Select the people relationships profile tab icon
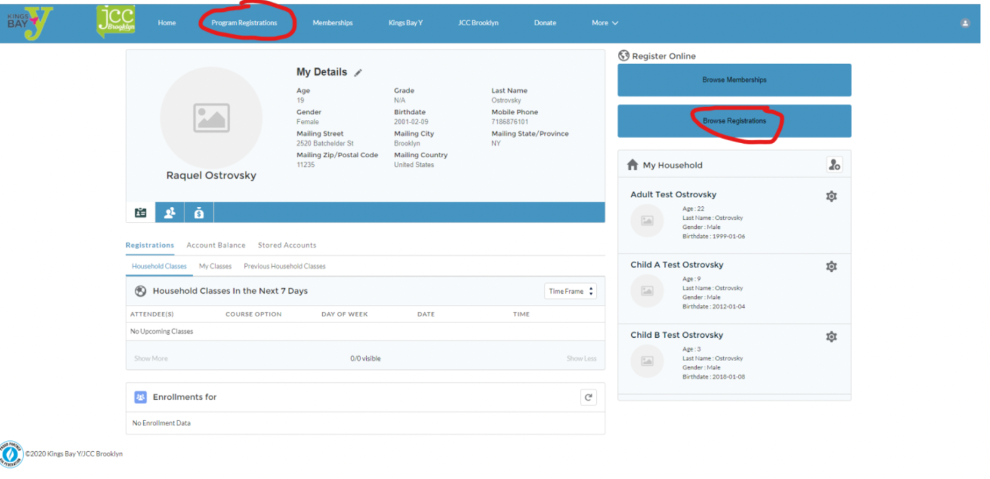990x479 pixels. coord(170,213)
